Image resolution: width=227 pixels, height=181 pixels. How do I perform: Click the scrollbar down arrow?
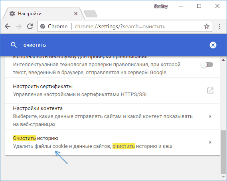(x=223, y=177)
